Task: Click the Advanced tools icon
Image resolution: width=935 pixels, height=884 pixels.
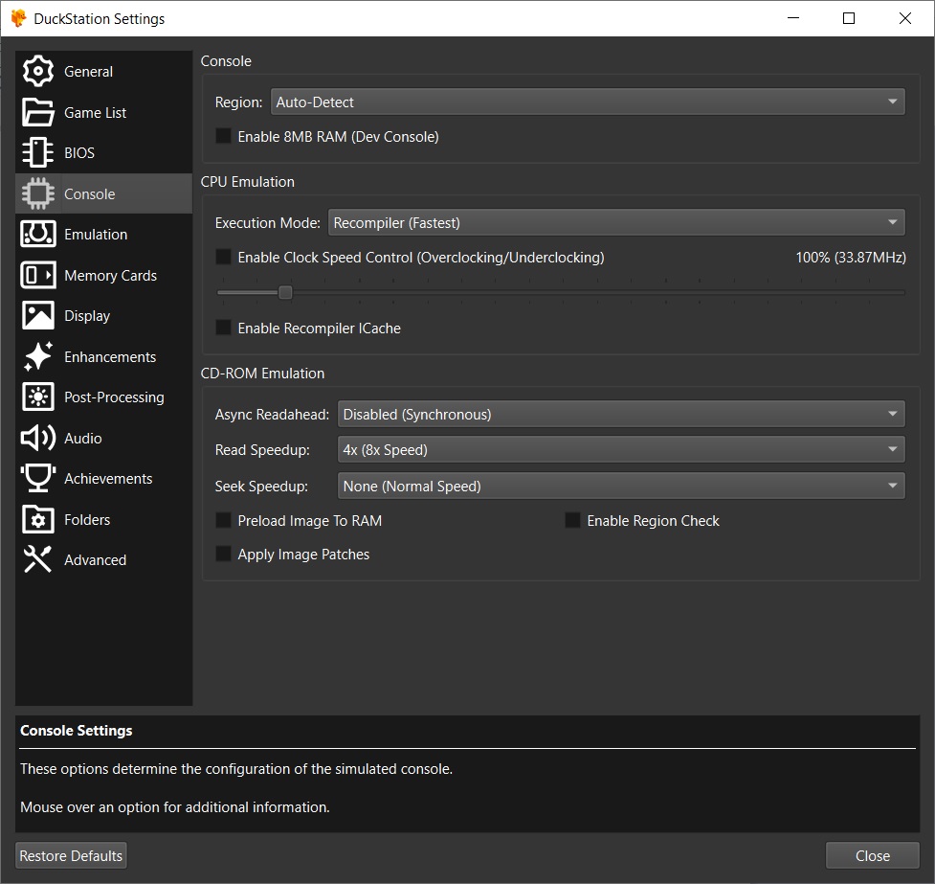Action: 37,559
